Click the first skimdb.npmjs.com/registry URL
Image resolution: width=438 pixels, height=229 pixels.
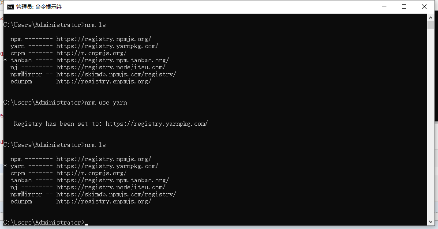[116, 74]
